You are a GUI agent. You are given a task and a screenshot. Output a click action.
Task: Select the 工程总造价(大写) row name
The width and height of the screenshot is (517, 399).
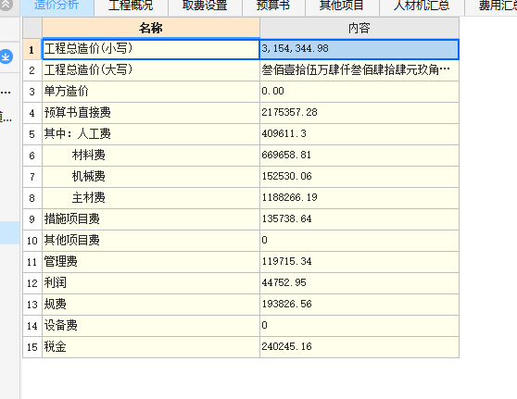tap(151, 70)
